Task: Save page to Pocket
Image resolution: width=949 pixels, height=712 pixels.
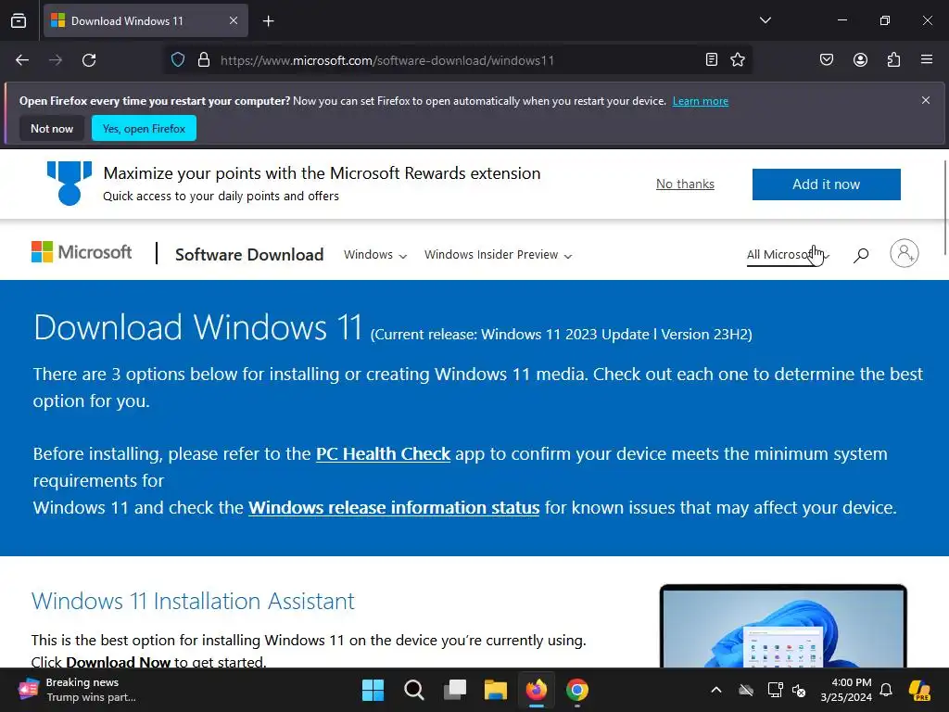Action: click(826, 59)
